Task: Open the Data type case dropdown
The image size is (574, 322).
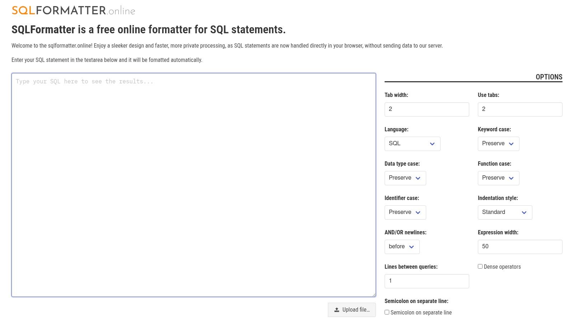Action: pyautogui.click(x=405, y=178)
